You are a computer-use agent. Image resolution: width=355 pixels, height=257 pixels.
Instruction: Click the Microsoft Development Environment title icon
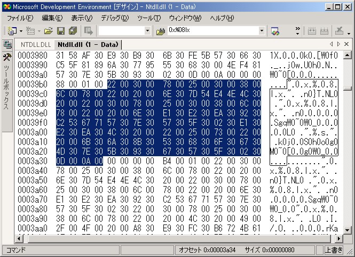coord(7,7)
